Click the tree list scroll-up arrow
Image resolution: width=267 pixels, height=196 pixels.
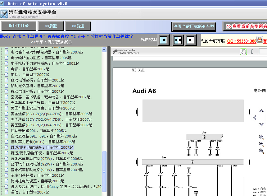pos(104,50)
